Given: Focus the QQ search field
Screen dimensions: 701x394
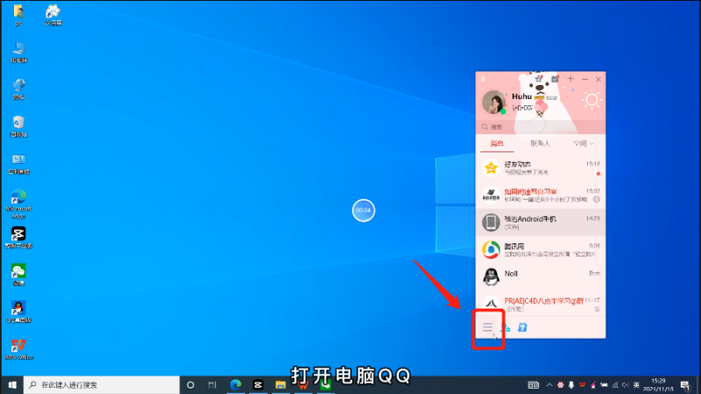Looking at the screenshot, I should 541,127.
